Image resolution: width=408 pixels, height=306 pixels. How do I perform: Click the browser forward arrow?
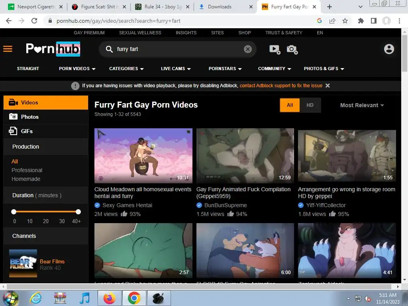[22, 21]
